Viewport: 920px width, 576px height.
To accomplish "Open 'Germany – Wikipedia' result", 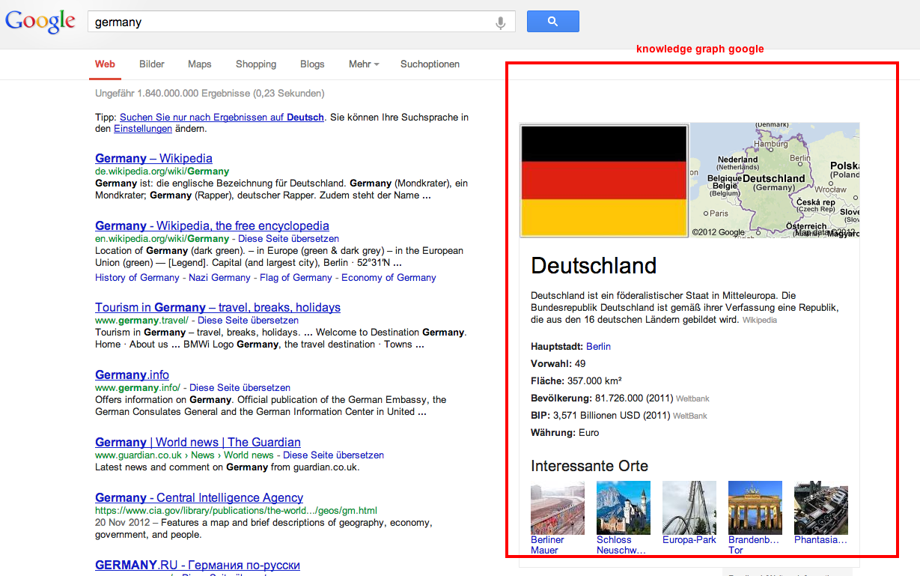I will [153, 158].
